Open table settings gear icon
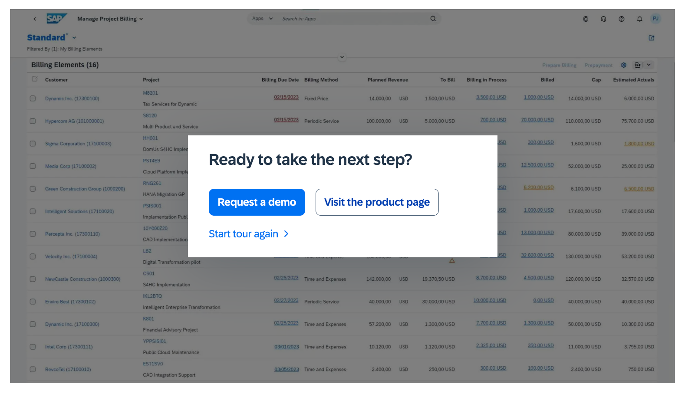The height and width of the screenshot is (394, 685). click(x=624, y=65)
